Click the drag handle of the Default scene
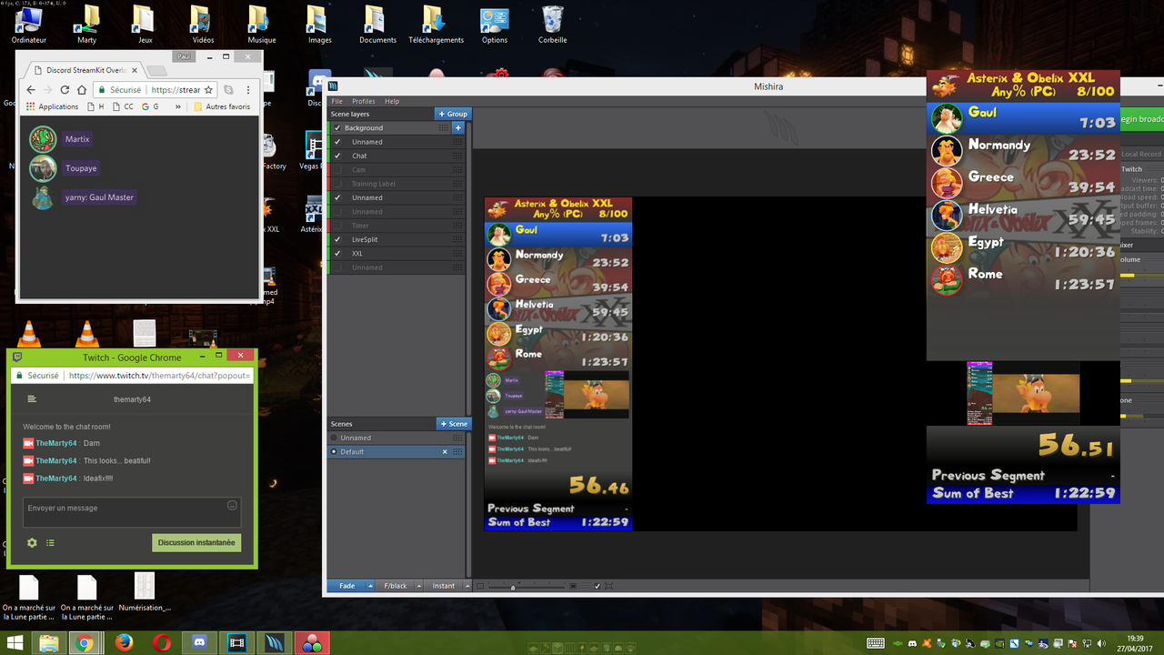This screenshot has height=655, width=1164. tap(458, 452)
